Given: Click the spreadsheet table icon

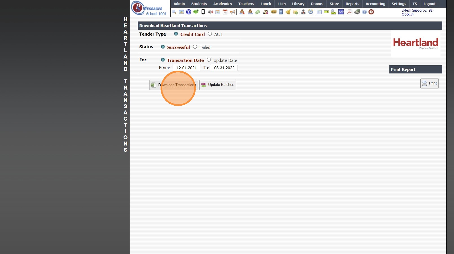Looking at the screenshot, I should (x=319, y=12).
